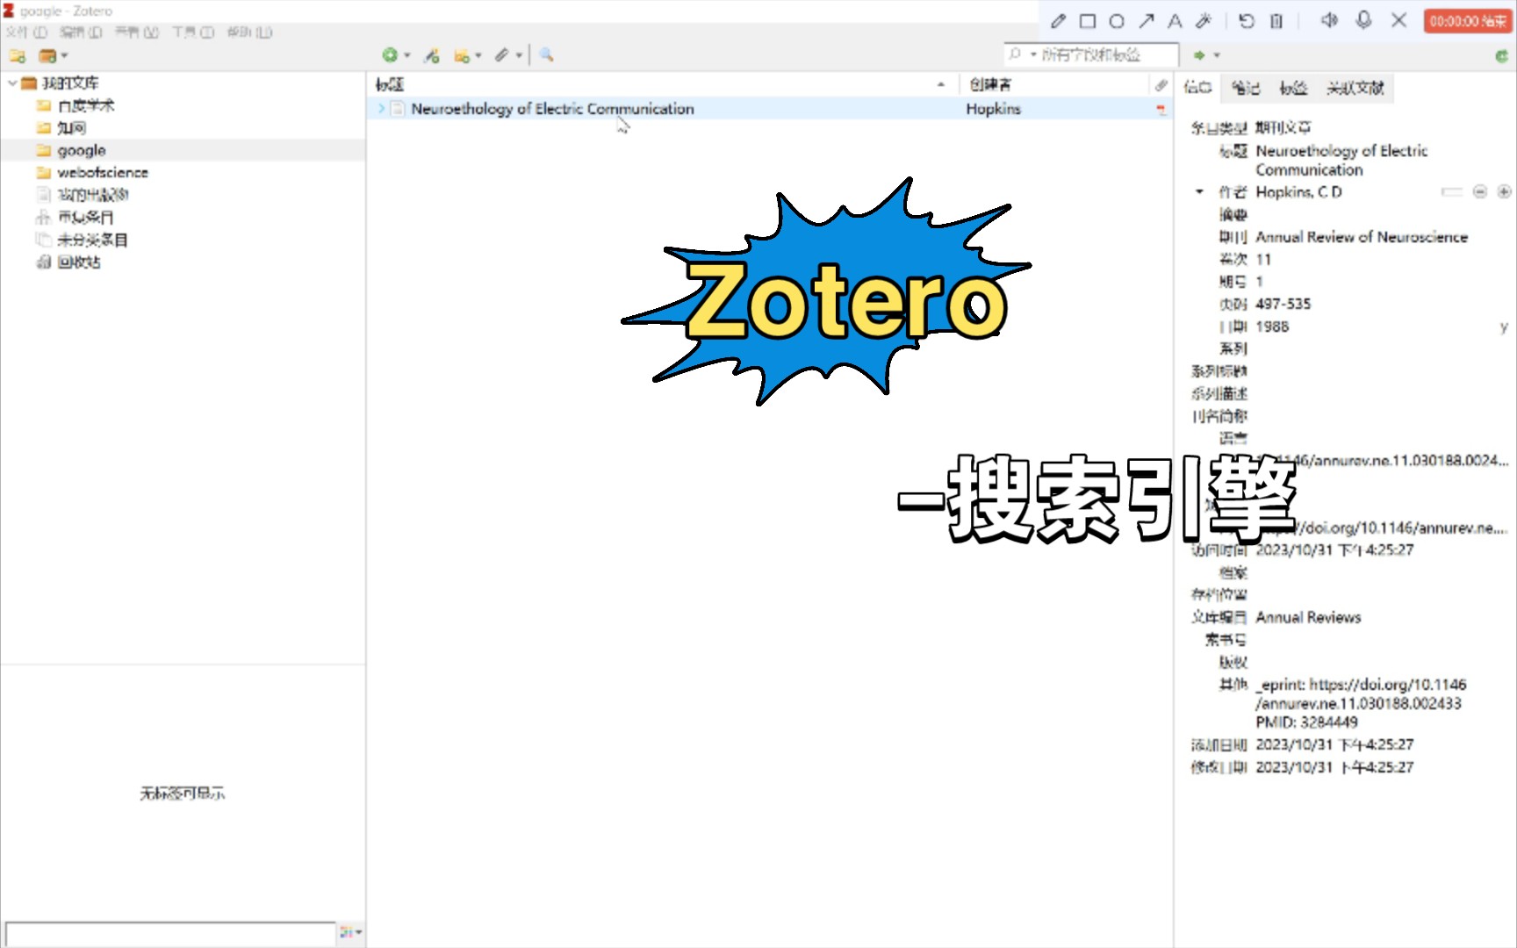Open the Help menu
Viewport: 1517px width, 948px height.
(249, 32)
